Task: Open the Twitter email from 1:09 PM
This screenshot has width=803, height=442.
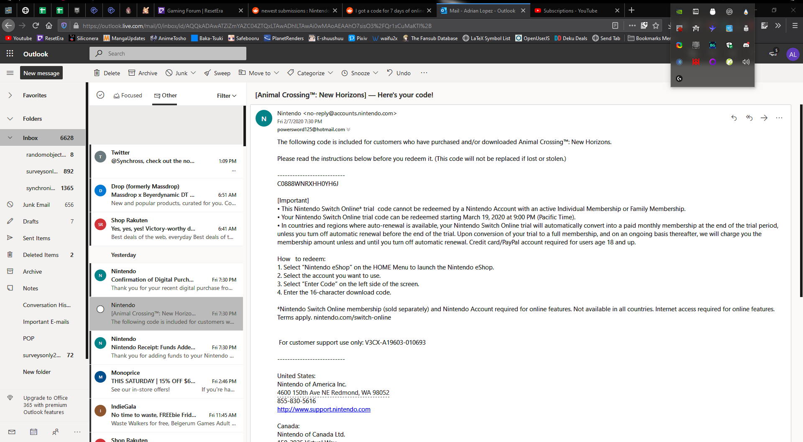Action: coord(166,161)
